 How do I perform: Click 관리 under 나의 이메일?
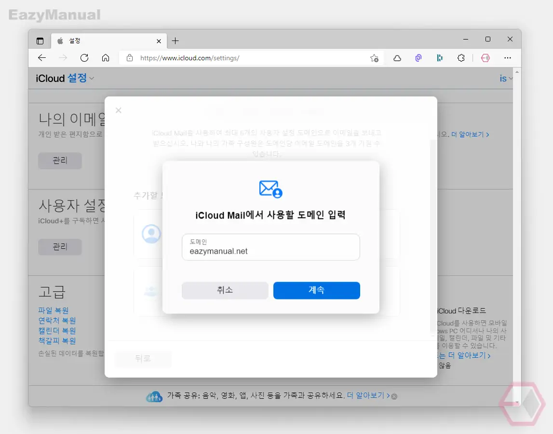[60, 161]
